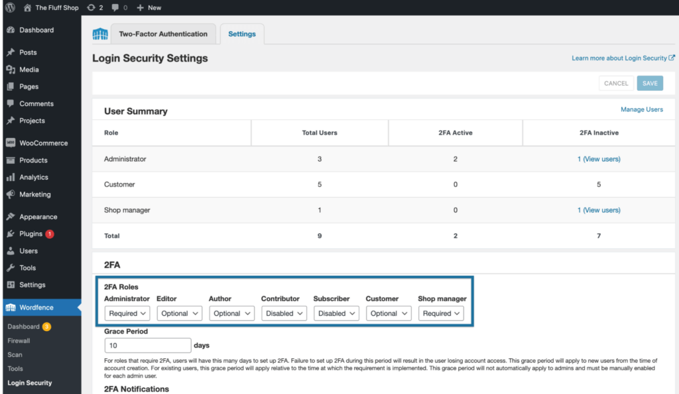Open the Posts pin icon

[x=9, y=52]
